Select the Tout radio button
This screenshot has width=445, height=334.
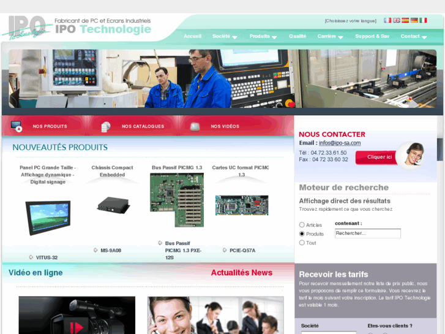[302, 243]
